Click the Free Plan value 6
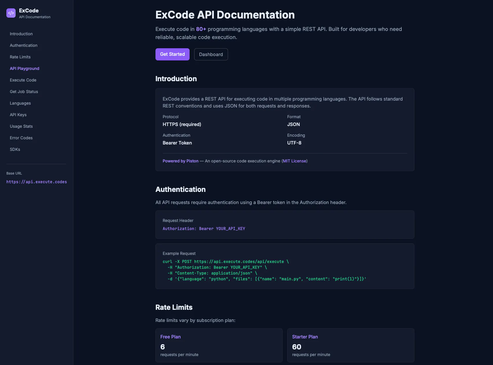493x365 pixels. pyautogui.click(x=163, y=347)
